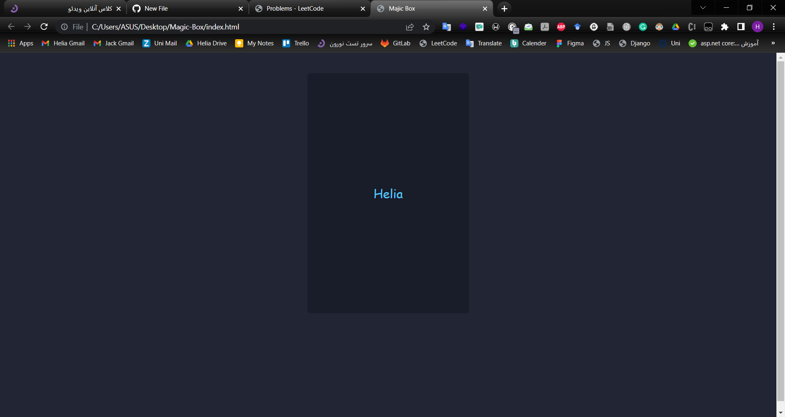Click the Helia text inside the Magic Box
This screenshot has width=785, height=417.
point(388,194)
